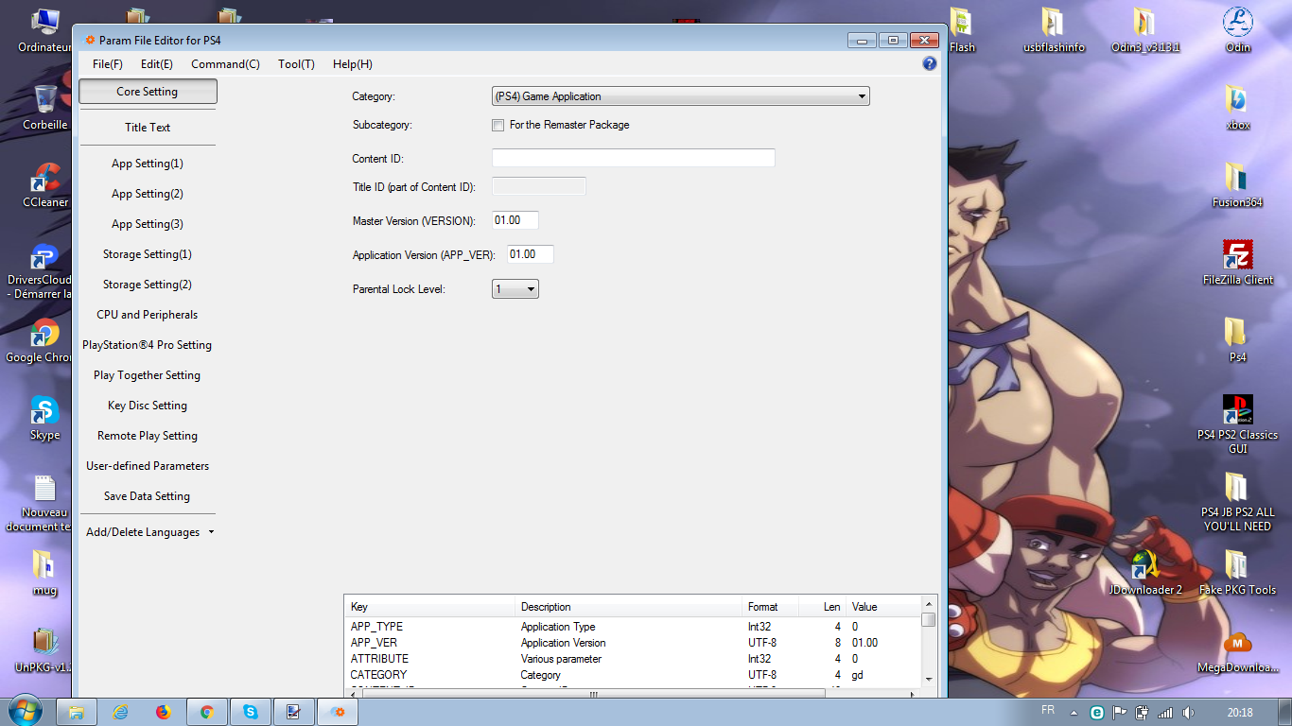The image size is (1292, 726).
Task: Click the Firefox icon in the taskbar
Action: [x=164, y=712]
